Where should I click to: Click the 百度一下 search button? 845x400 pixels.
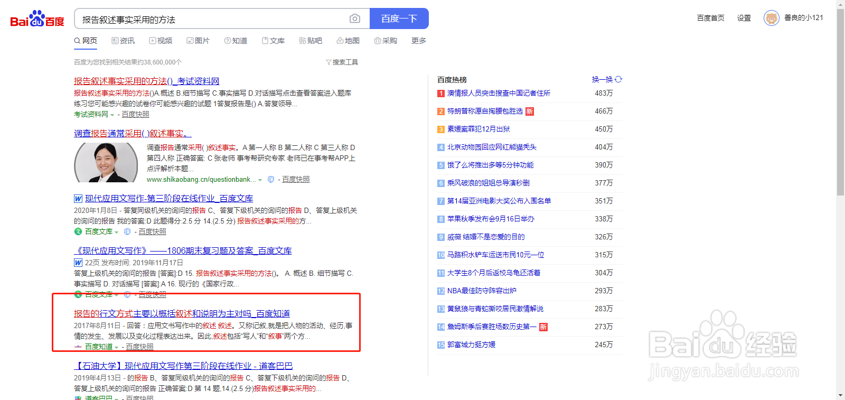coord(399,18)
